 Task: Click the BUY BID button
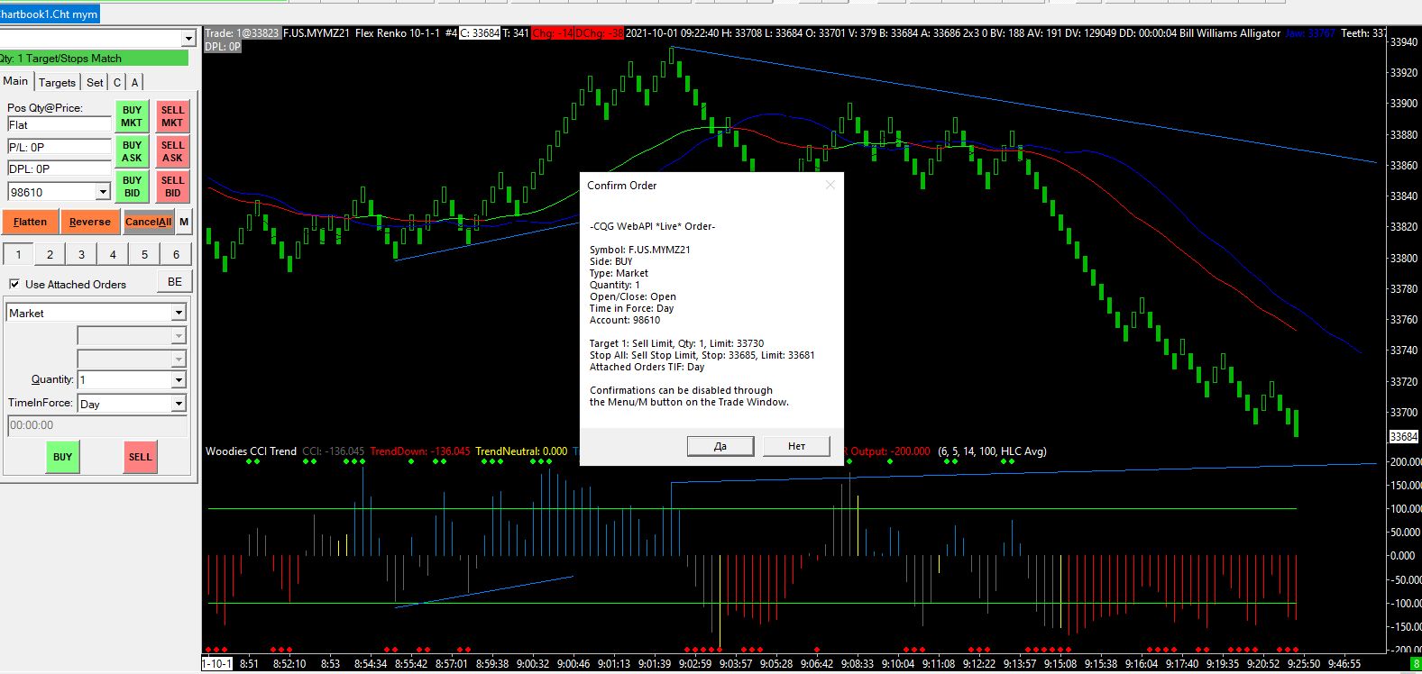[132, 187]
